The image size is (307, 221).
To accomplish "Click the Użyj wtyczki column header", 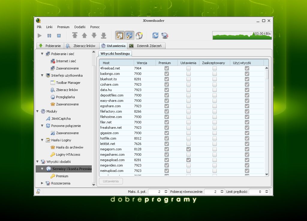I will point(247,63).
